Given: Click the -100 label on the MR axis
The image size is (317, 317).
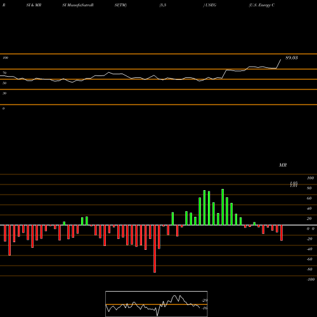Looking at the screenshot, I should 311,280.
